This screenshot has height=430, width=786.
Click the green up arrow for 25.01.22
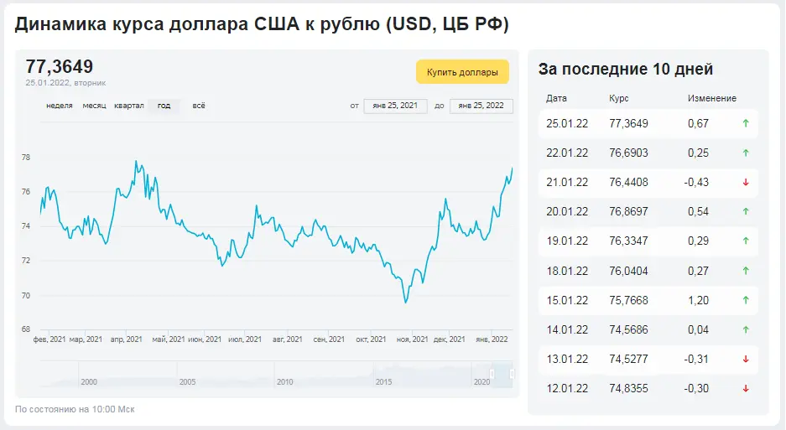tap(746, 123)
